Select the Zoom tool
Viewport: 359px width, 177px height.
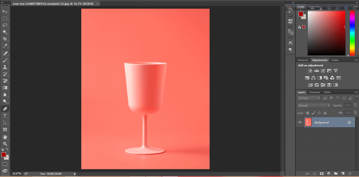coord(4,144)
